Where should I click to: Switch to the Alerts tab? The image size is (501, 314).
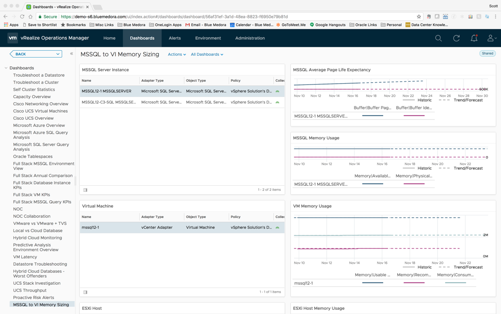coord(175,38)
